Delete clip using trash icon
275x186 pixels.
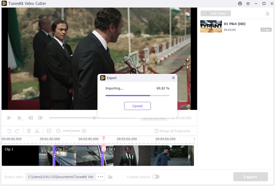(29, 131)
